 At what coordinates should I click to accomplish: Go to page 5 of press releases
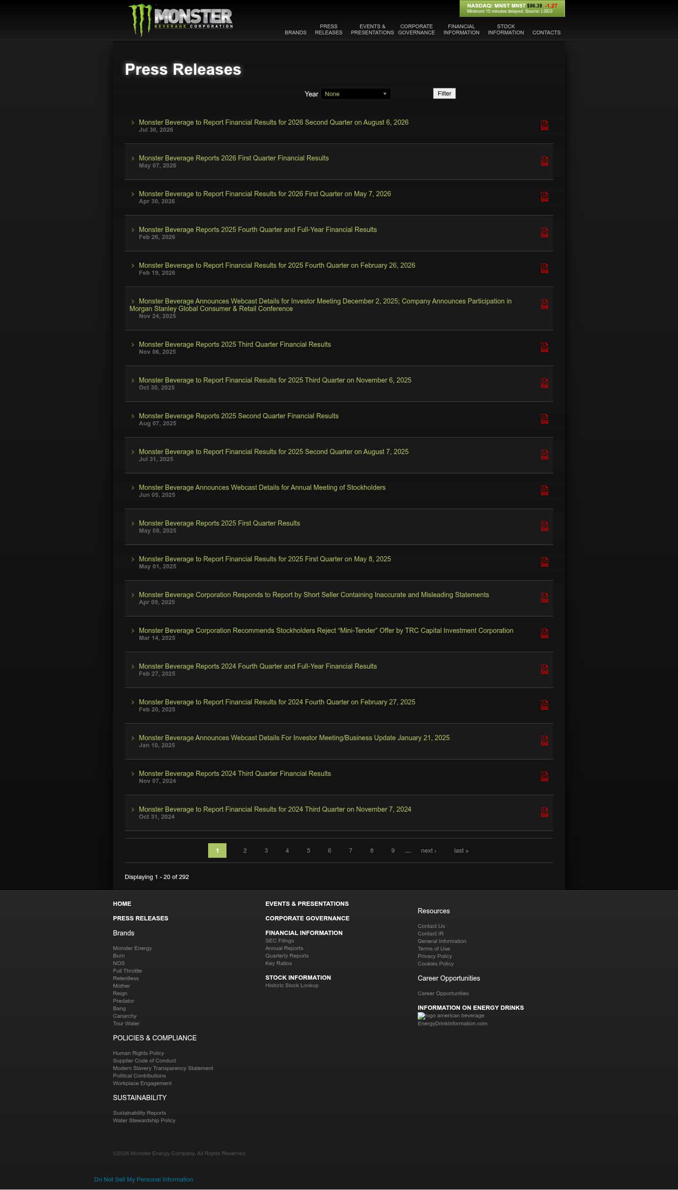click(308, 850)
